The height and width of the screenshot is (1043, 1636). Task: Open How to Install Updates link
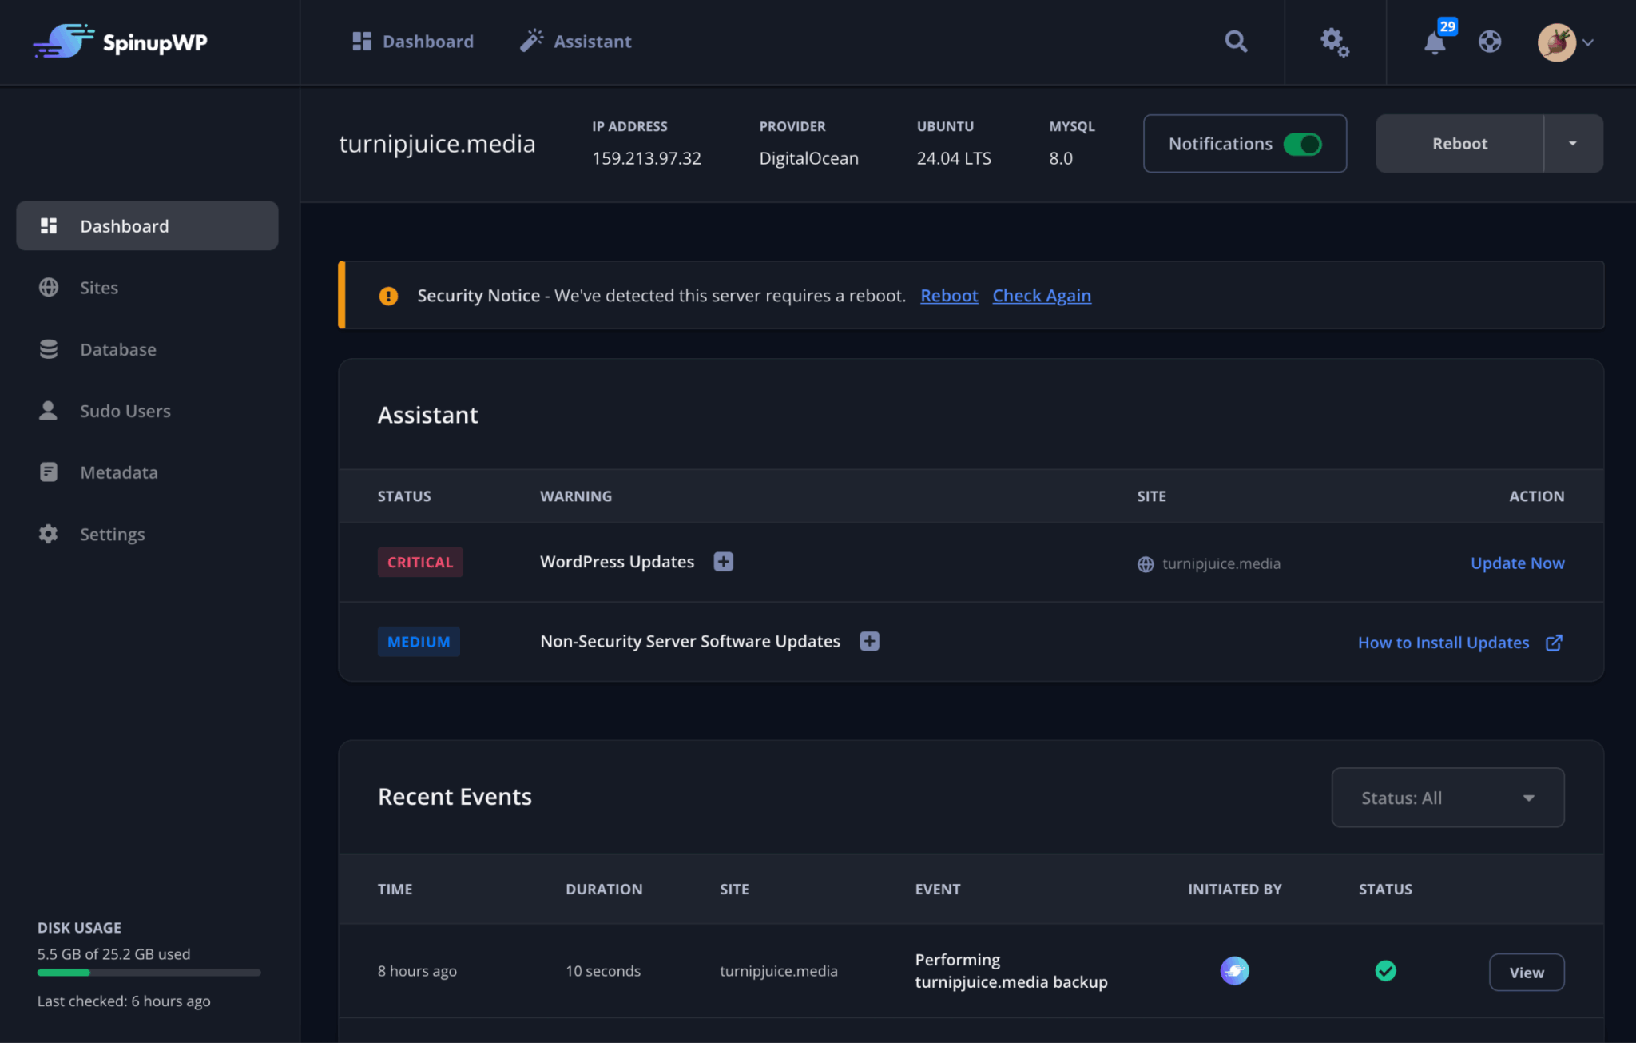pos(1443,643)
